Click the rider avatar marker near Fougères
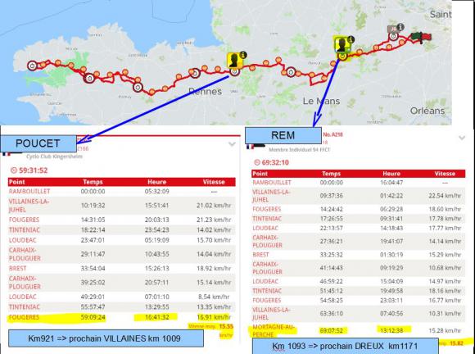The width and height of the screenshot is (475, 354). pyautogui.click(x=235, y=61)
